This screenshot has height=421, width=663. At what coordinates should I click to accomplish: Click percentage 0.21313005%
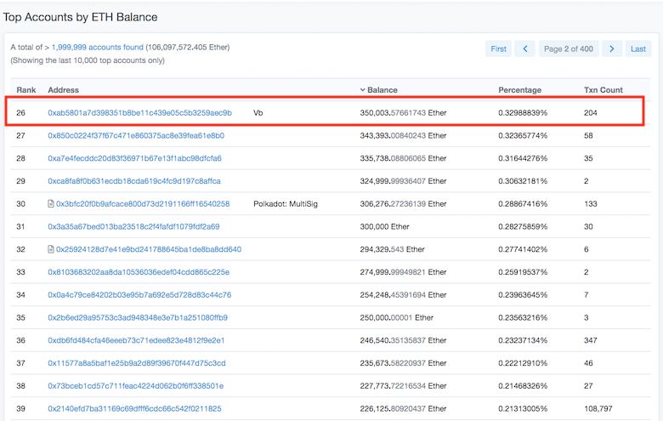click(523, 409)
